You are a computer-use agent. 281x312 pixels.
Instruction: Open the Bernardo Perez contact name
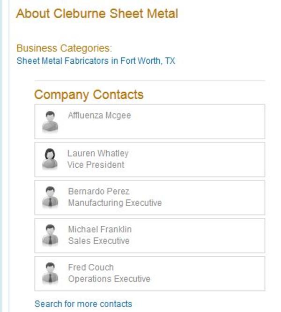pyautogui.click(x=98, y=192)
